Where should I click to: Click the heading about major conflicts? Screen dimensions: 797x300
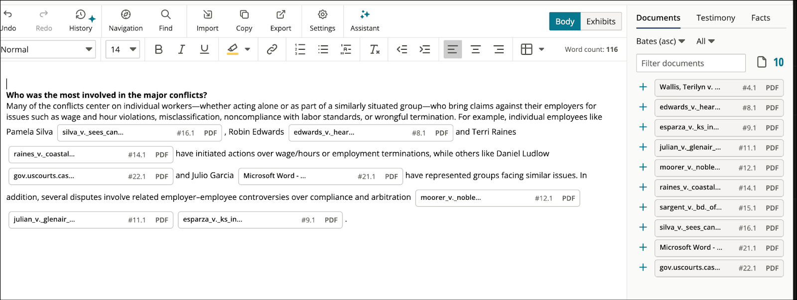click(x=107, y=95)
